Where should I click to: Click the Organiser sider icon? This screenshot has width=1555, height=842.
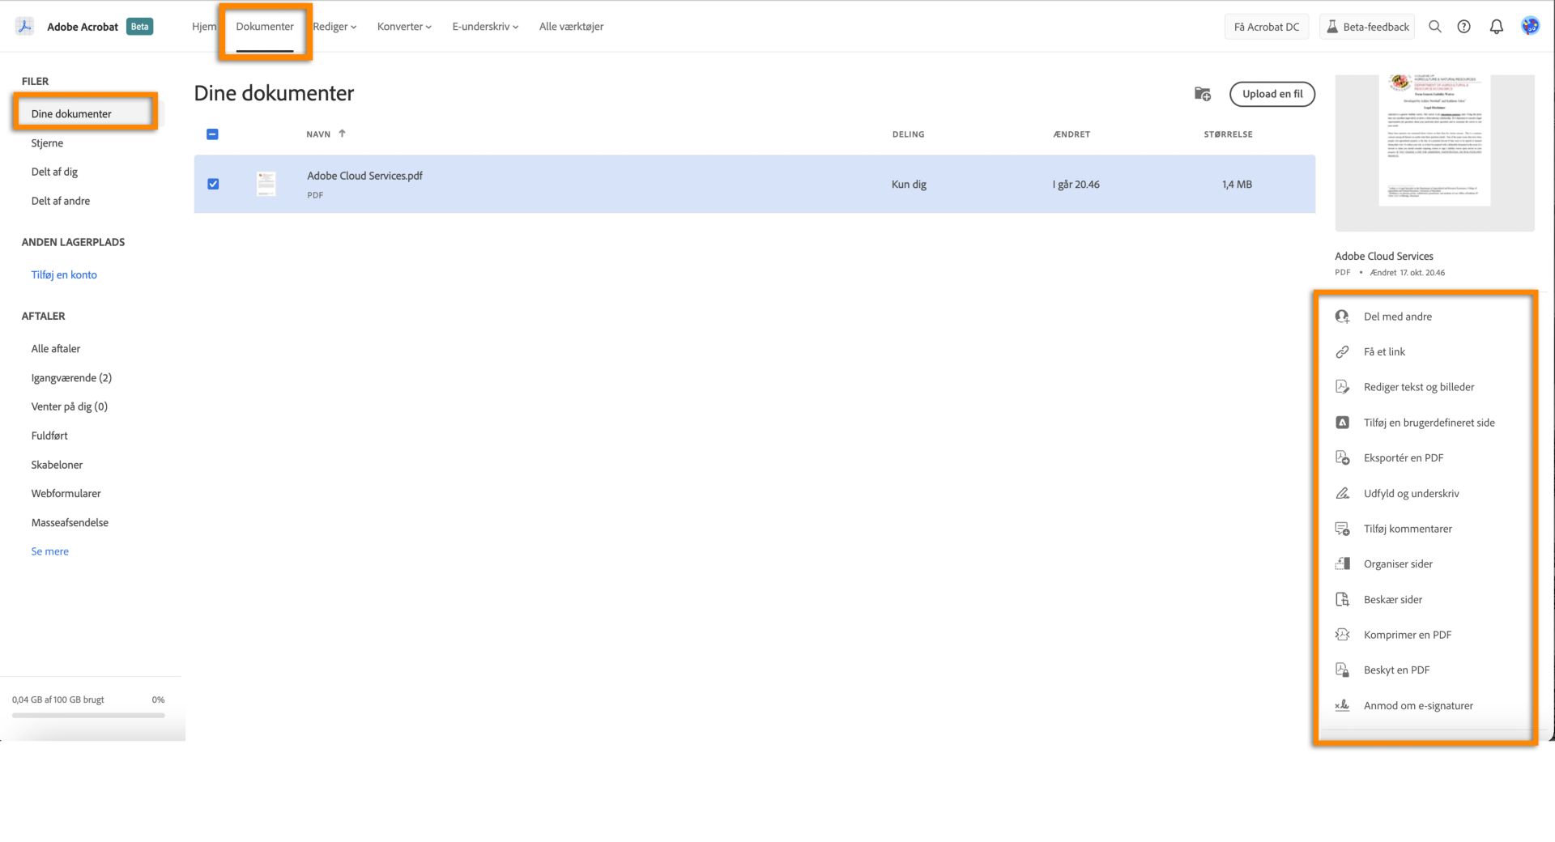[1342, 564]
